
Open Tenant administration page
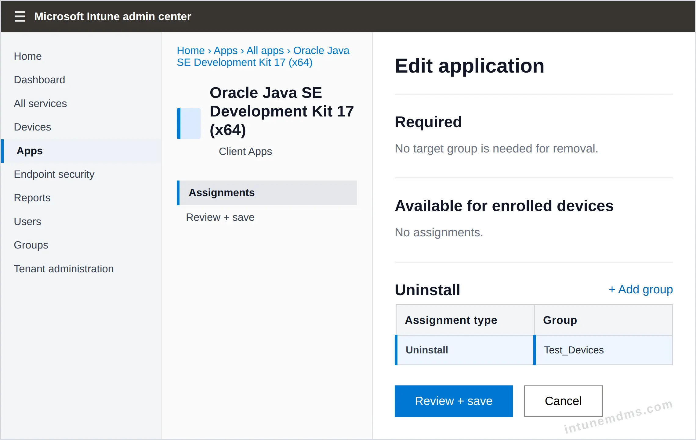[64, 269]
